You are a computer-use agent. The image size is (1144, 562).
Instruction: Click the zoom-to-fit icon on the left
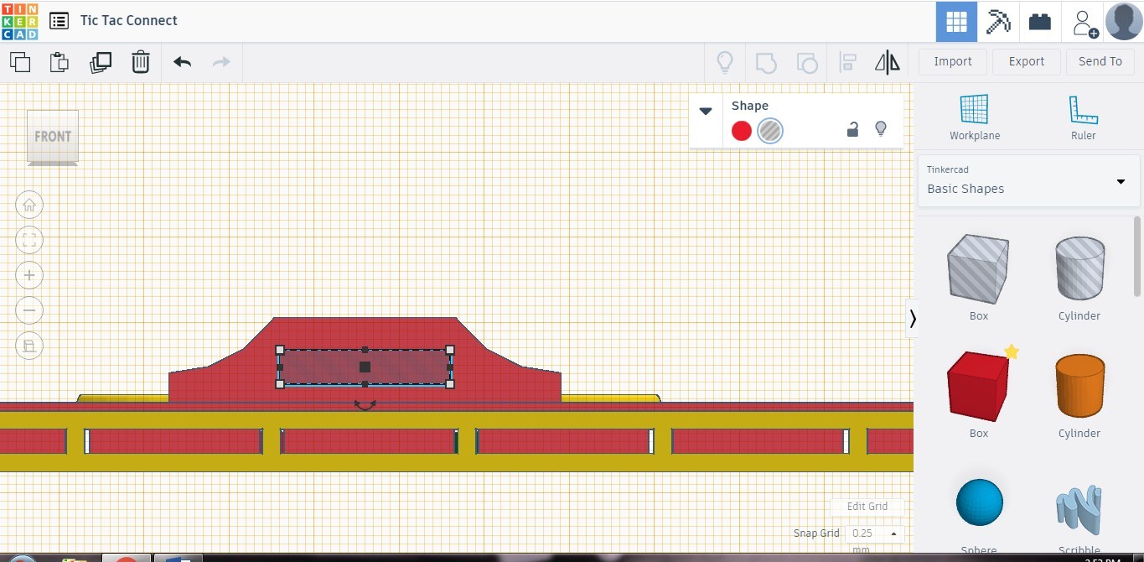tap(29, 240)
